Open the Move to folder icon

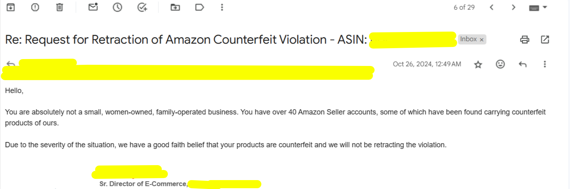pyautogui.click(x=175, y=7)
